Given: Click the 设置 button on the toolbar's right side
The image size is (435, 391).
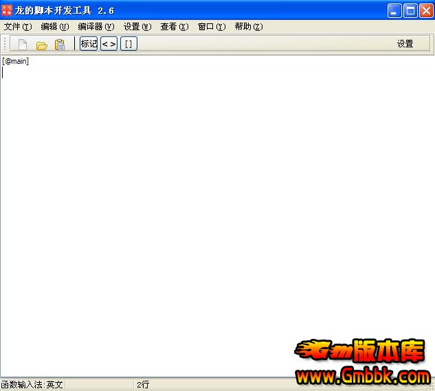Looking at the screenshot, I should (x=405, y=44).
